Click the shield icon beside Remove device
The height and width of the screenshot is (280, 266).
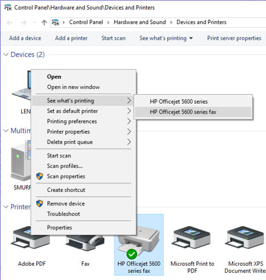(39, 204)
